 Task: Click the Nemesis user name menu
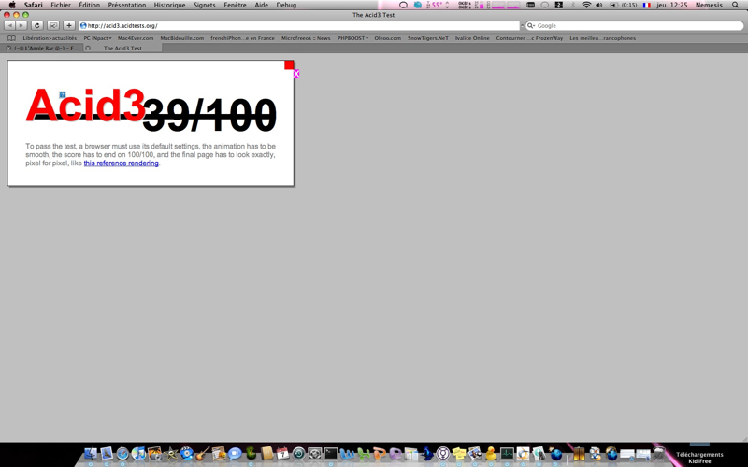tap(709, 5)
